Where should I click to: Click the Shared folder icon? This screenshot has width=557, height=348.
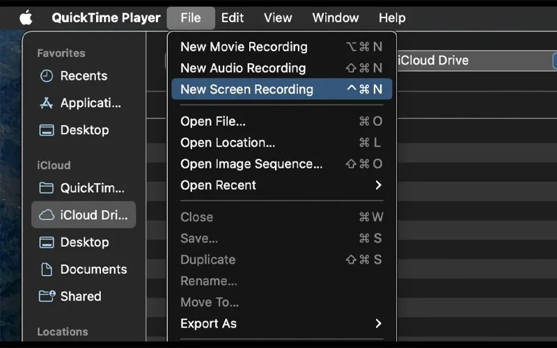[x=47, y=296]
